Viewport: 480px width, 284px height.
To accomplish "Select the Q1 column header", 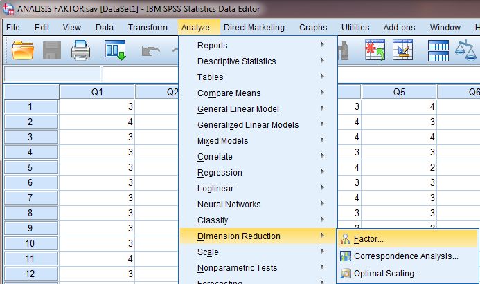I will tap(97, 92).
